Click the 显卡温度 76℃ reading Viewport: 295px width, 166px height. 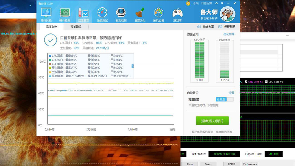point(144,43)
